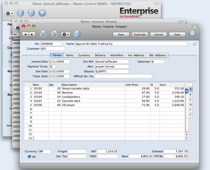Switch to the Currency tab
The height and width of the screenshot is (170, 210).
(x=84, y=55)
